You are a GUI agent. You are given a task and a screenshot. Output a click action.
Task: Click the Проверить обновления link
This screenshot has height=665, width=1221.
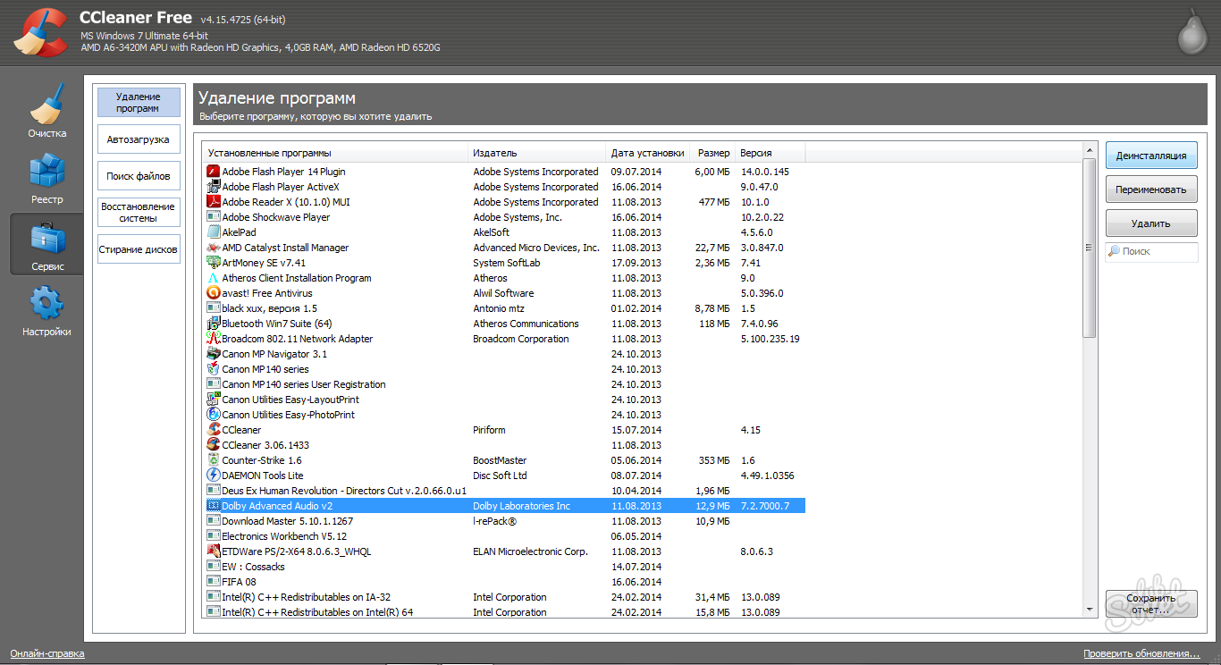[x=1141, y=653]
